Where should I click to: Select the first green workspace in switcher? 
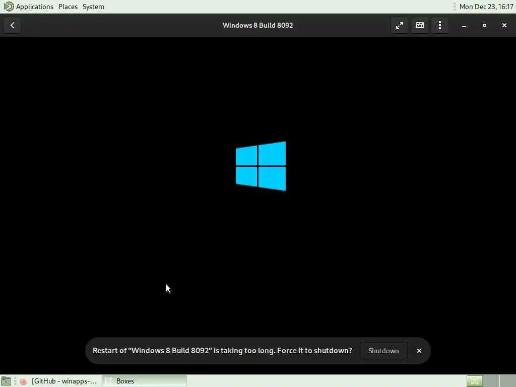(475, 381)
